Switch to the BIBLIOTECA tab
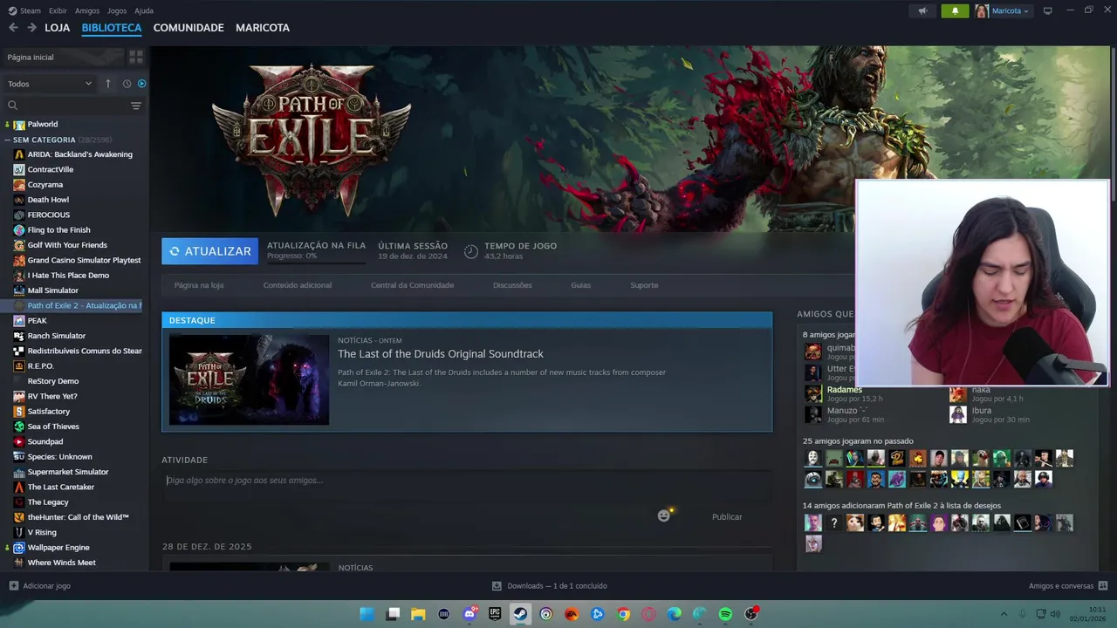 (111, 28)
